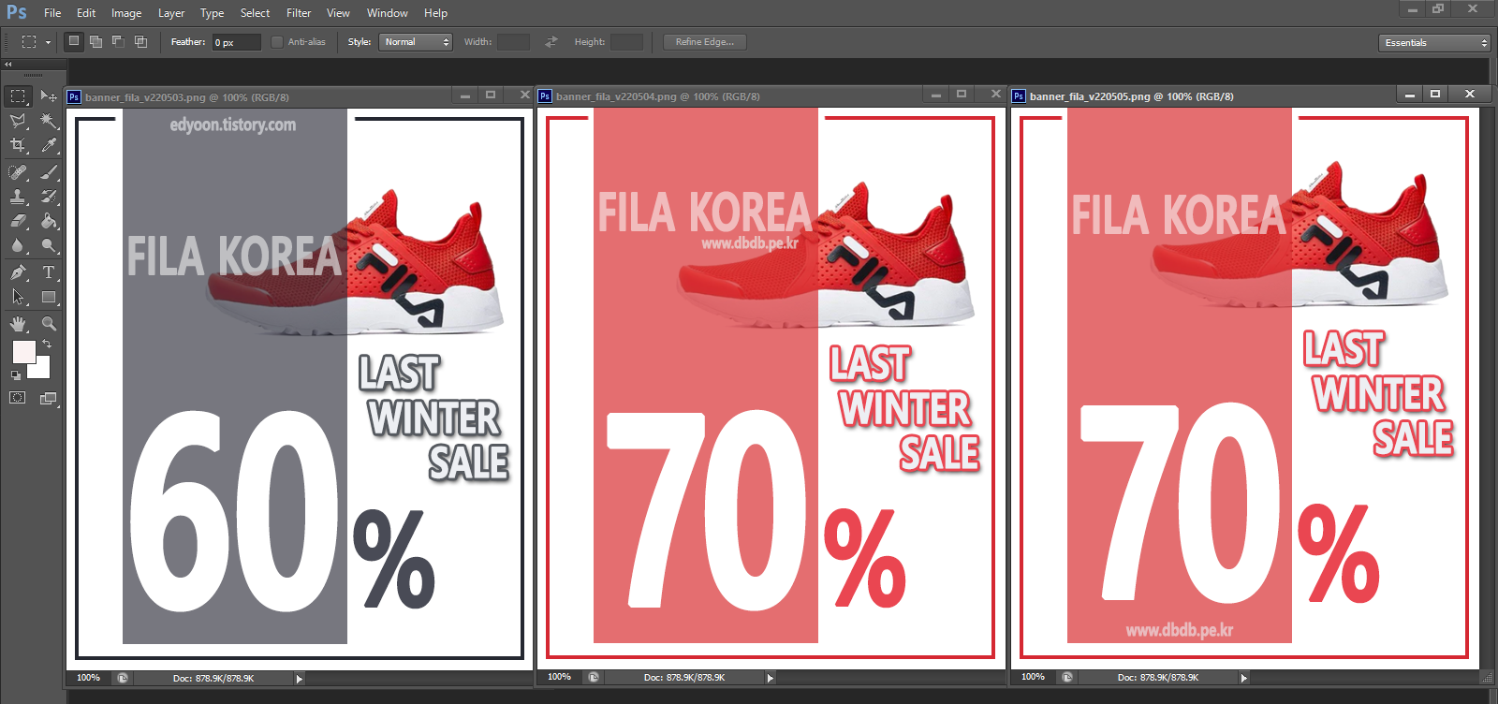Toggle Quick Mask mode

click(x=18, y=398)
